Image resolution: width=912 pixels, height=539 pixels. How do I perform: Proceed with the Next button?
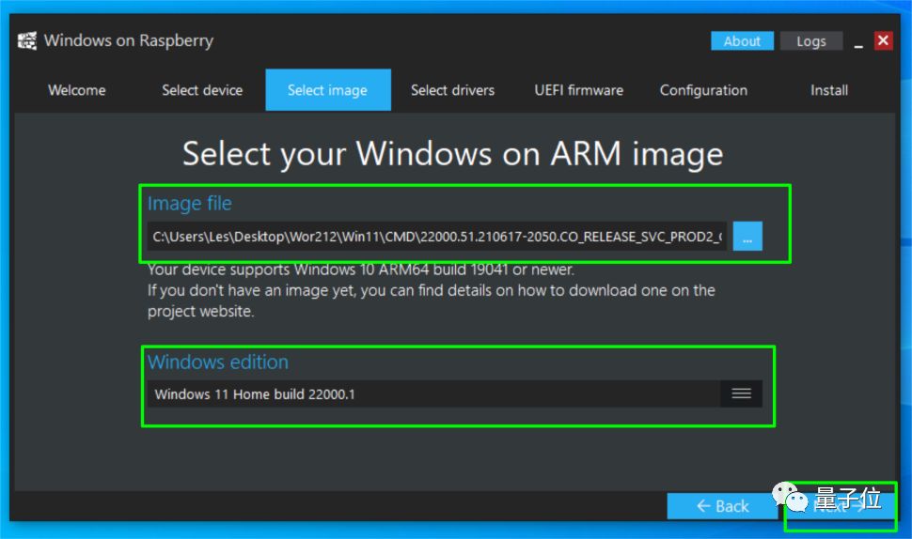839,506
